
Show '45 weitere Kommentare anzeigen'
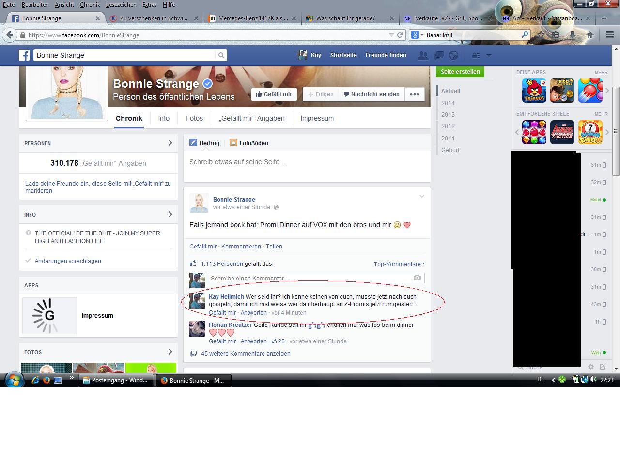pos(246,354)
